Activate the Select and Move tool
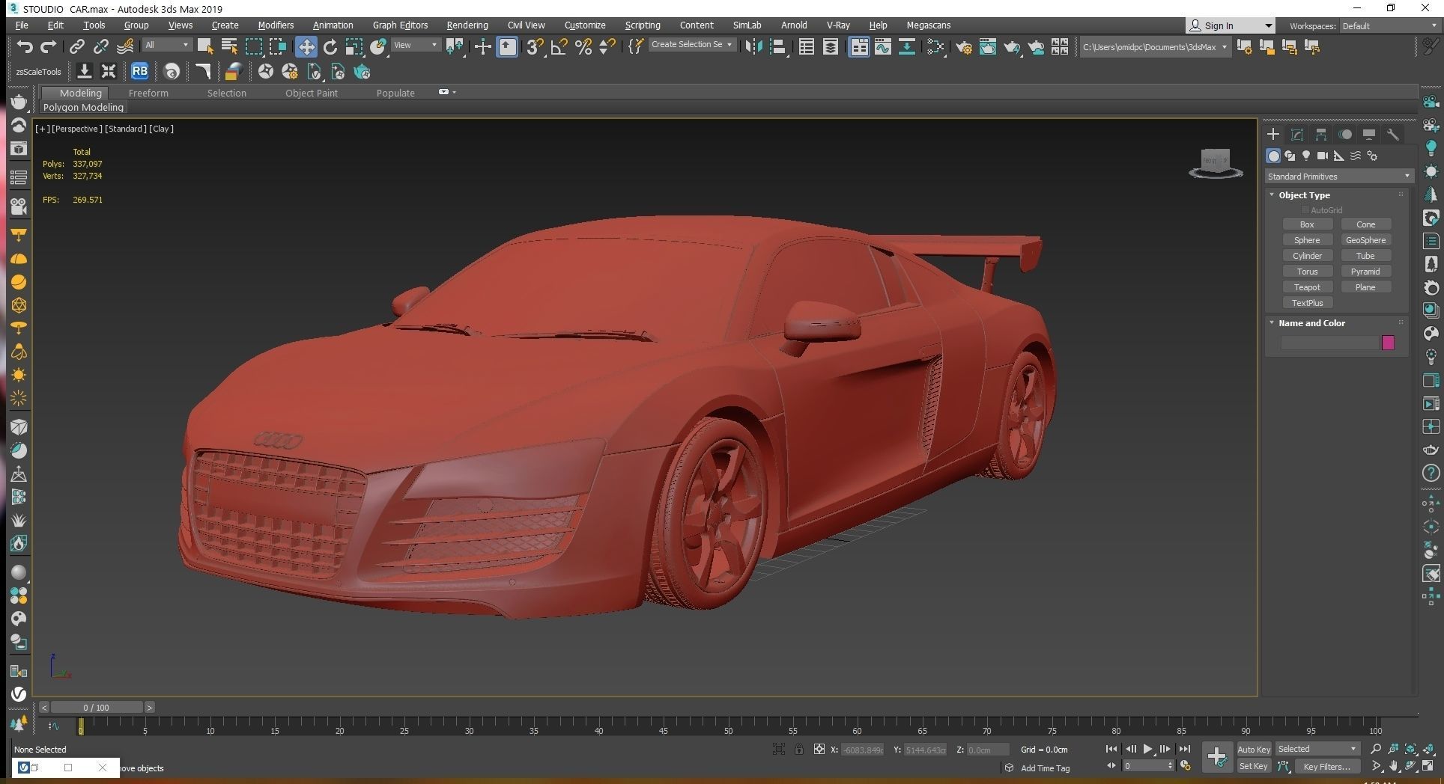 tap(306, 46)
